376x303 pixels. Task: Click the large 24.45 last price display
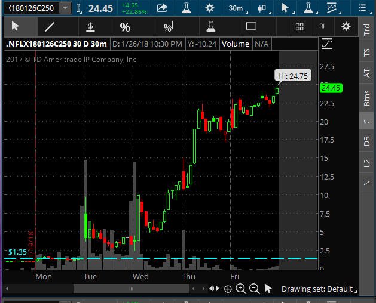pyautogui.click(x=100, y=8)
